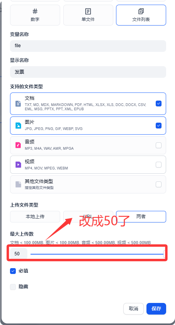
Task: Click the 最大上传数 slider track
Action: click(x=97, y=254)
